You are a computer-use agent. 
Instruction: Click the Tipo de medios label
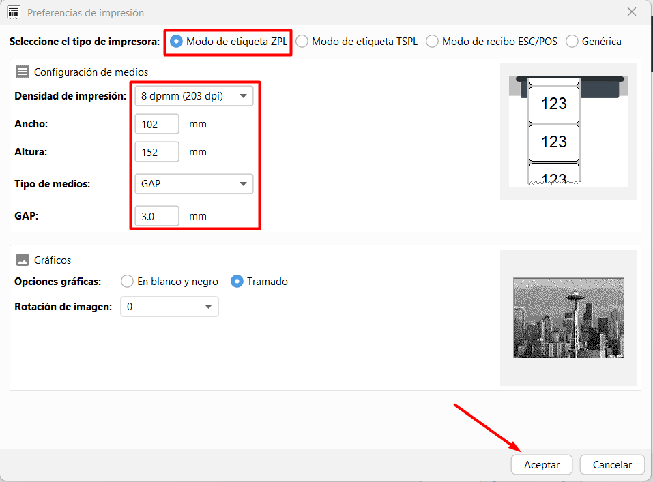click(53, 184)
